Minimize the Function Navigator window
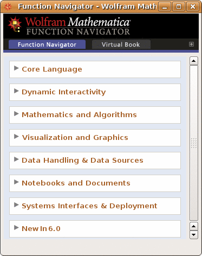Image resolution: width=202 pixels, height=256 pixels. tap(165, 7)
